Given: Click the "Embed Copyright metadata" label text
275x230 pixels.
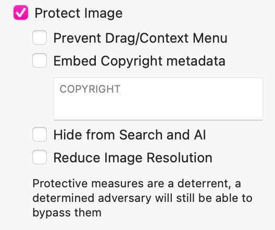Looking at the screenshot, I should pos(140,61).
